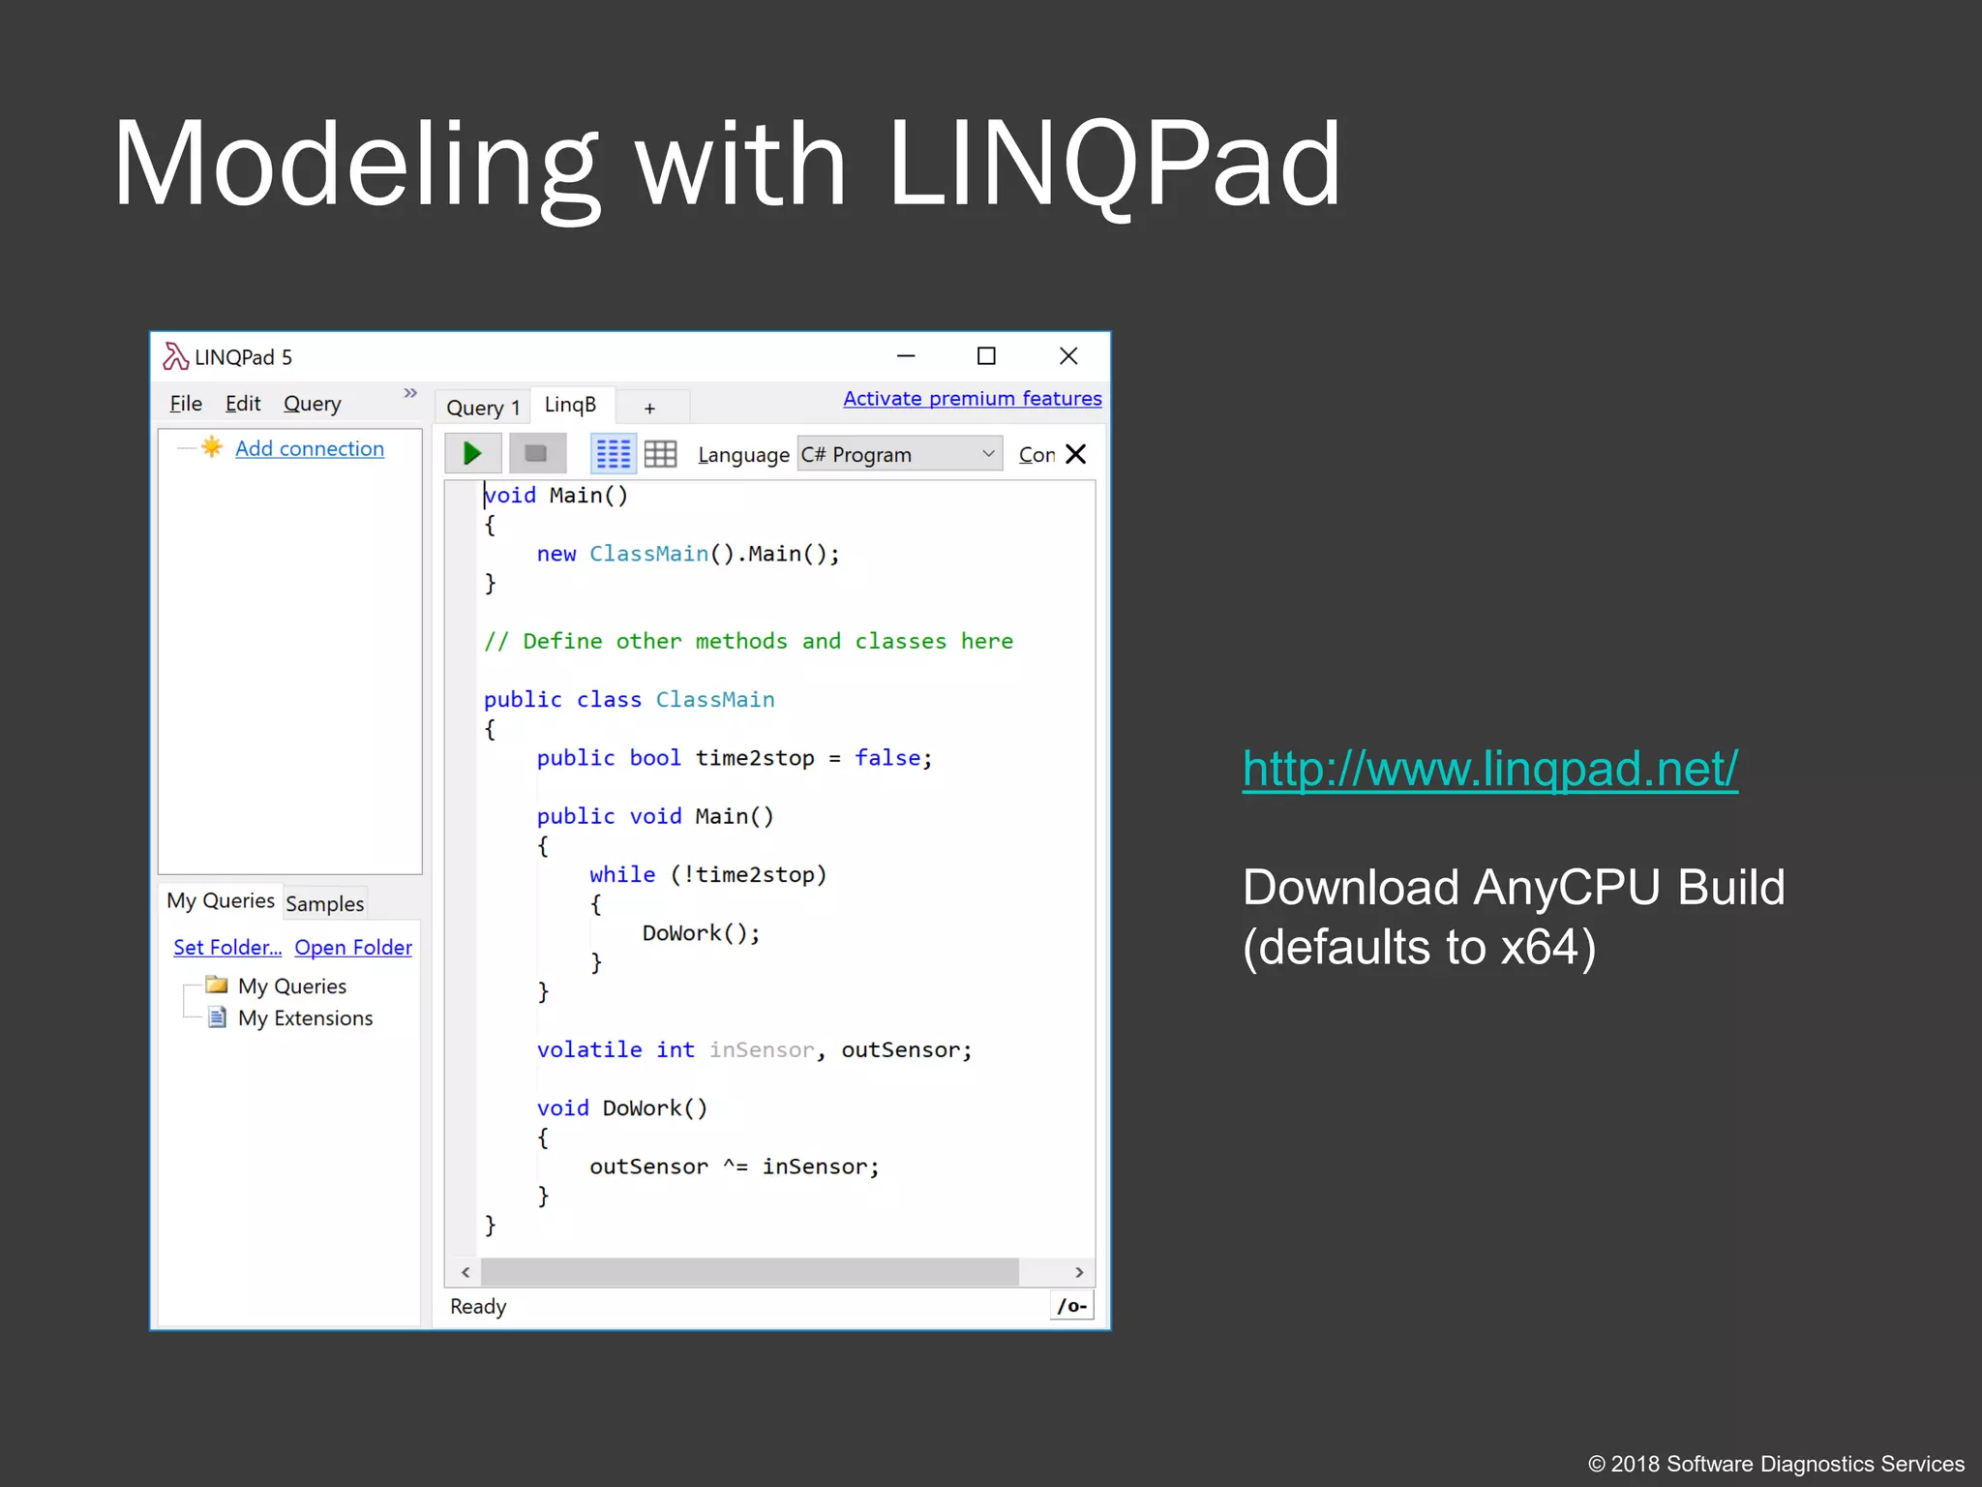Click the Add connection star icon
Viewport: 1982px width, 1487px height.
pyautogui.click(x=212, y=447)
